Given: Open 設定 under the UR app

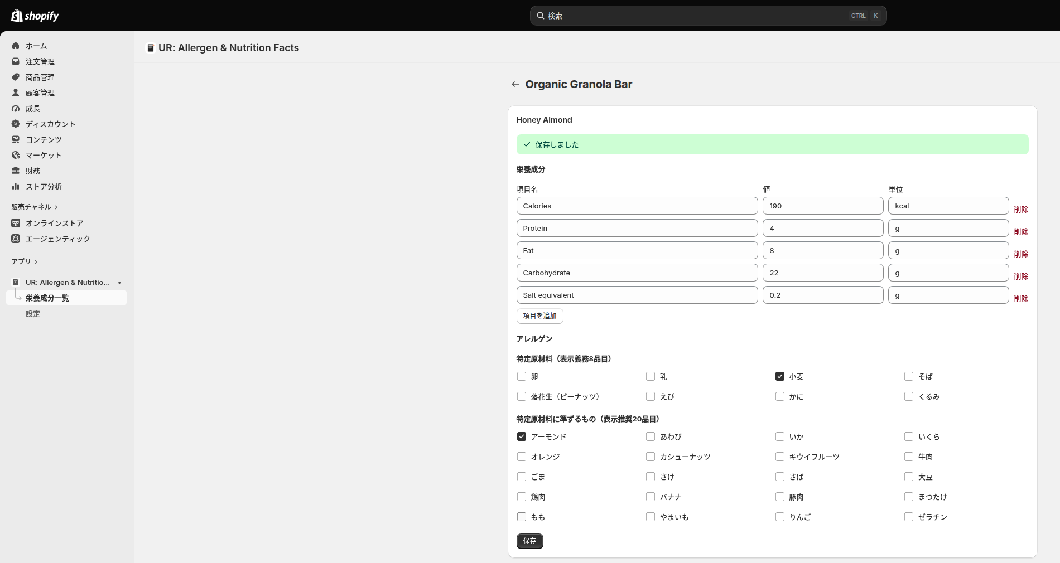Looking at the screenshot, I should (x=66, y=313).
